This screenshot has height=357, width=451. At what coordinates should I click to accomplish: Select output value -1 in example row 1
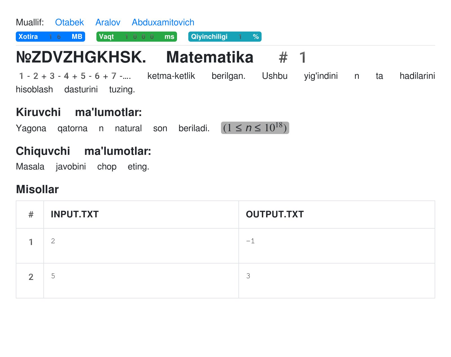tap(250, 241)
